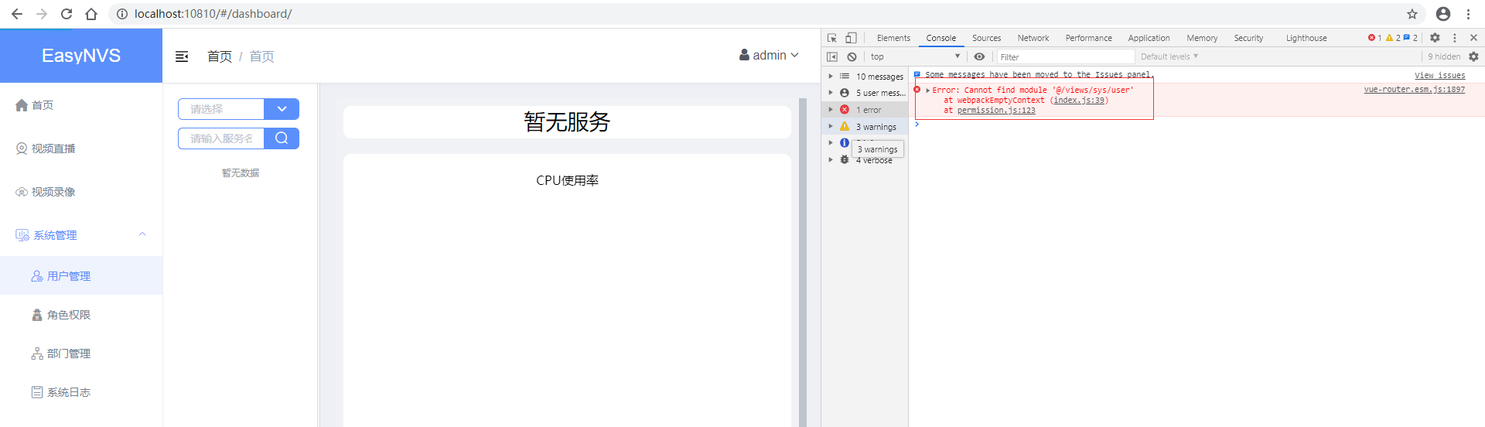
Task: Focus the 请输入服务名 search field
Action: click(x=222, y=138)
